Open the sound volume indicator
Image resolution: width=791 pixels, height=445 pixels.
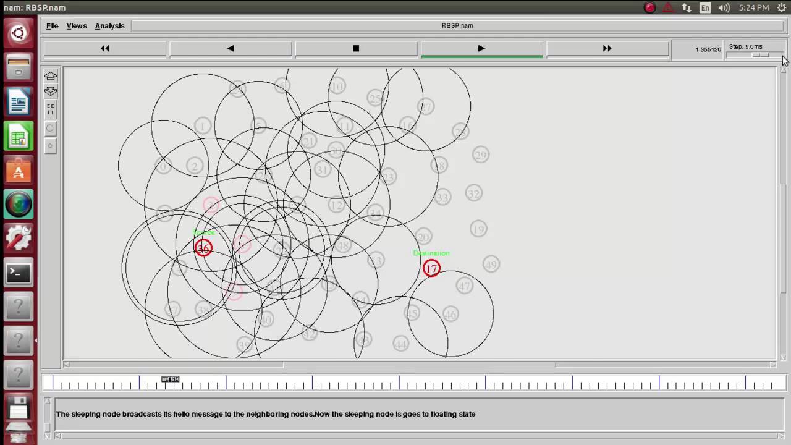coord(724,7)
